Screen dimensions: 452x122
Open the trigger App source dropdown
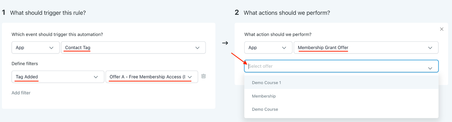click(x=35, y=48)
